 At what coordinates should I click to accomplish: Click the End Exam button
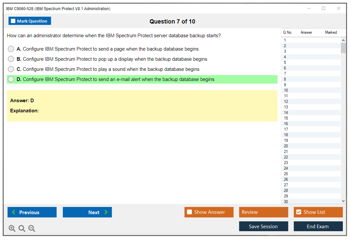coord(318,226)
